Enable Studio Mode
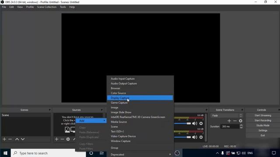280x157 pixels. coord(262,125)
